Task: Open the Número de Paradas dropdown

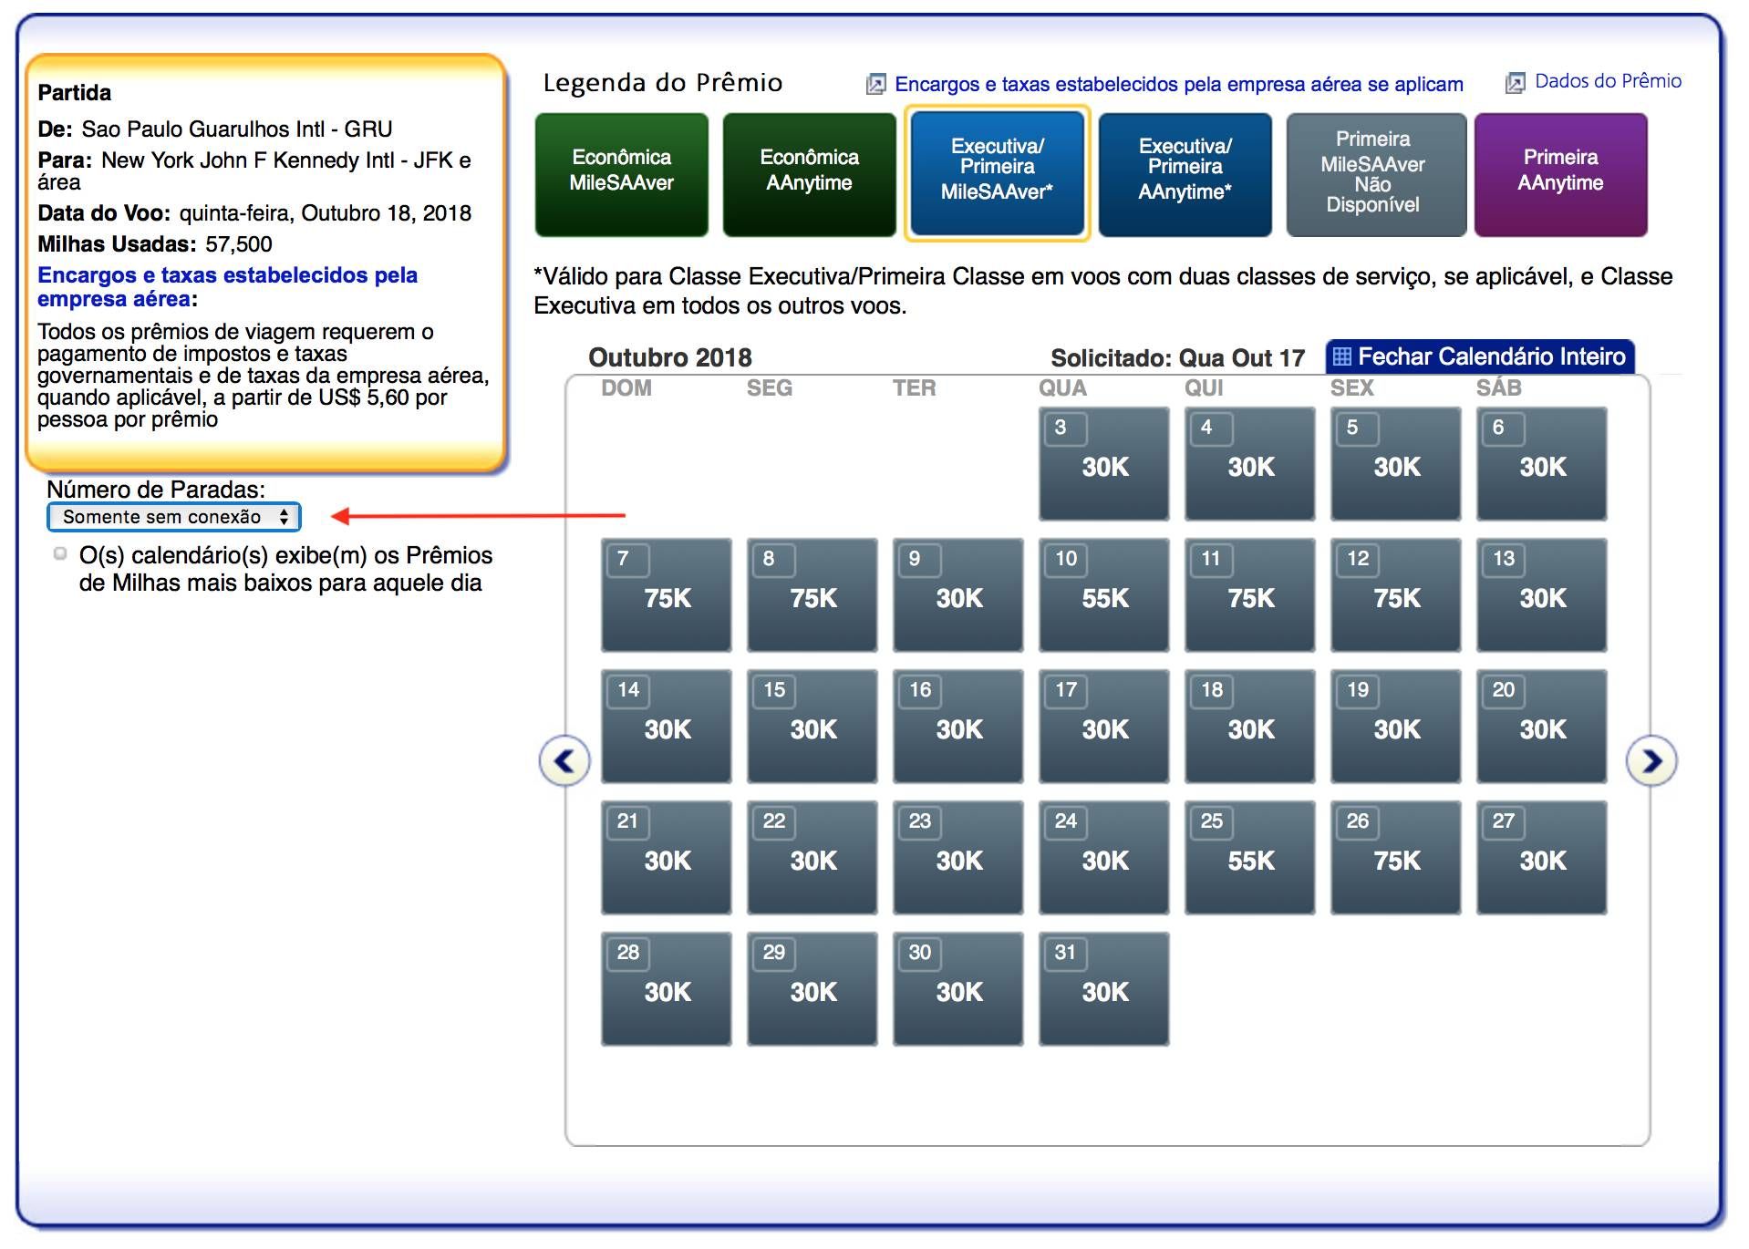Action: tap(173, 517)
